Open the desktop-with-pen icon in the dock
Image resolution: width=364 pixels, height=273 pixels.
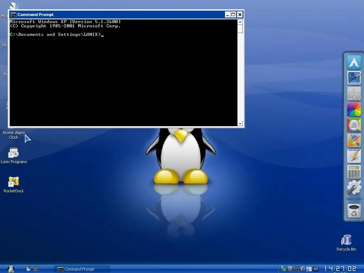(354, 78)
